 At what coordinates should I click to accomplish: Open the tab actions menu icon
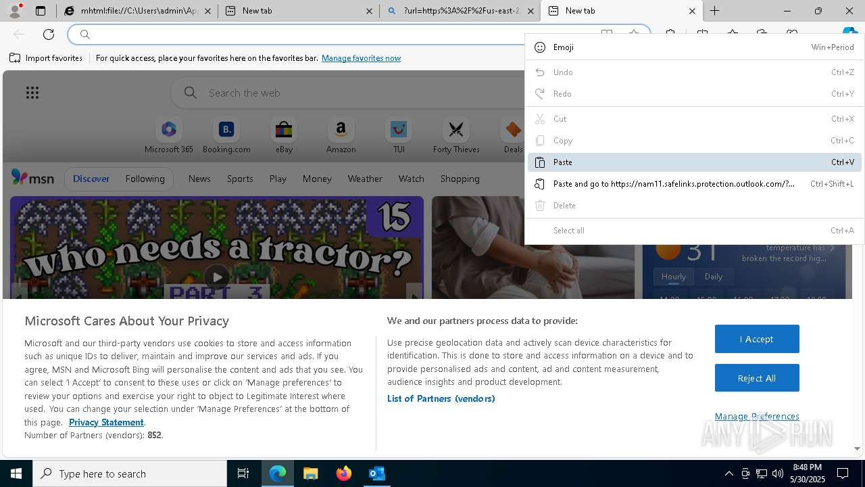point(41,11)
